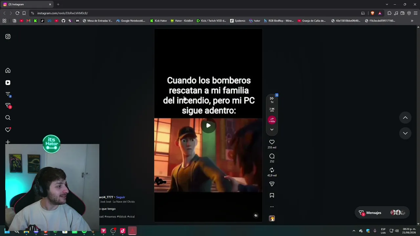This screenshot has width=420, height=236.
Task: Open the RGB Birdflop bookmark
Action: (279, 21)
